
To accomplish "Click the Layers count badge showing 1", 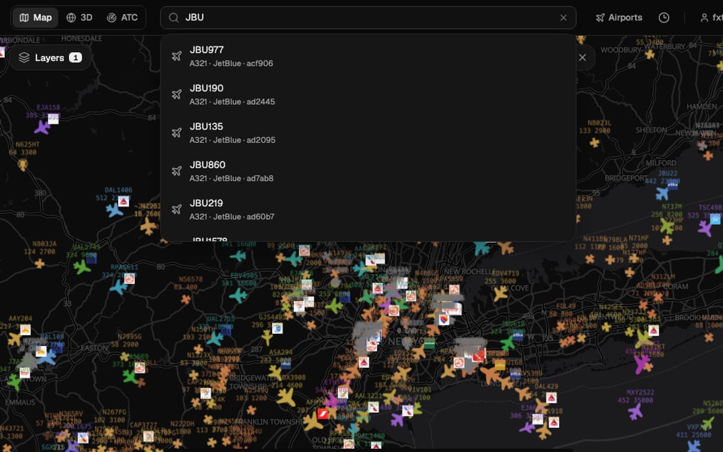I will (x=75, y=58).
